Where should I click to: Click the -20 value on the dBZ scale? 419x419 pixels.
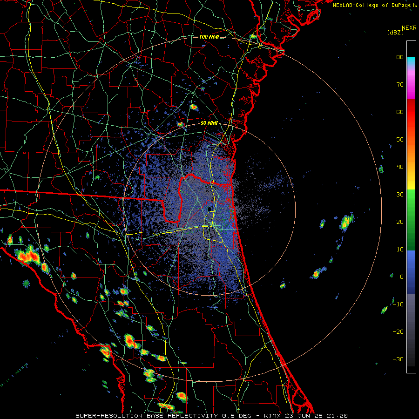click(398, 332)
